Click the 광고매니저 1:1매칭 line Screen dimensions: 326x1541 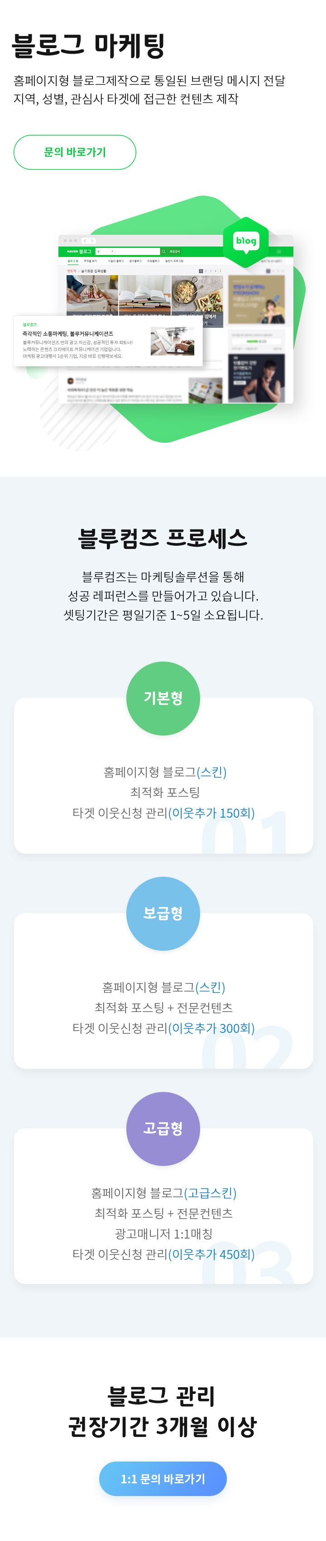coord(163,1234)
